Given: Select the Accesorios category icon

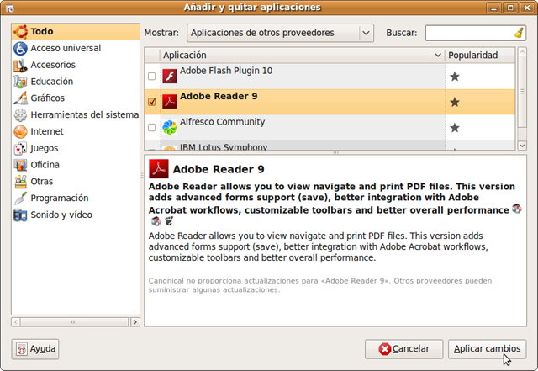Looking at the screenshot, I should [x=20, y=65].
